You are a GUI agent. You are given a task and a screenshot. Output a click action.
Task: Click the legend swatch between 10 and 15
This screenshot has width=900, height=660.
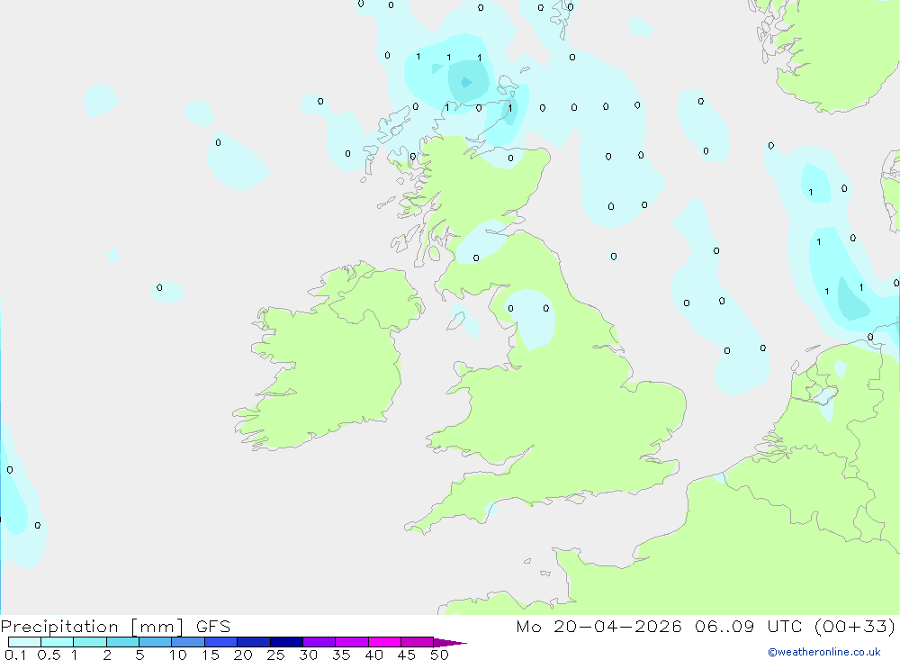point(188,642)
